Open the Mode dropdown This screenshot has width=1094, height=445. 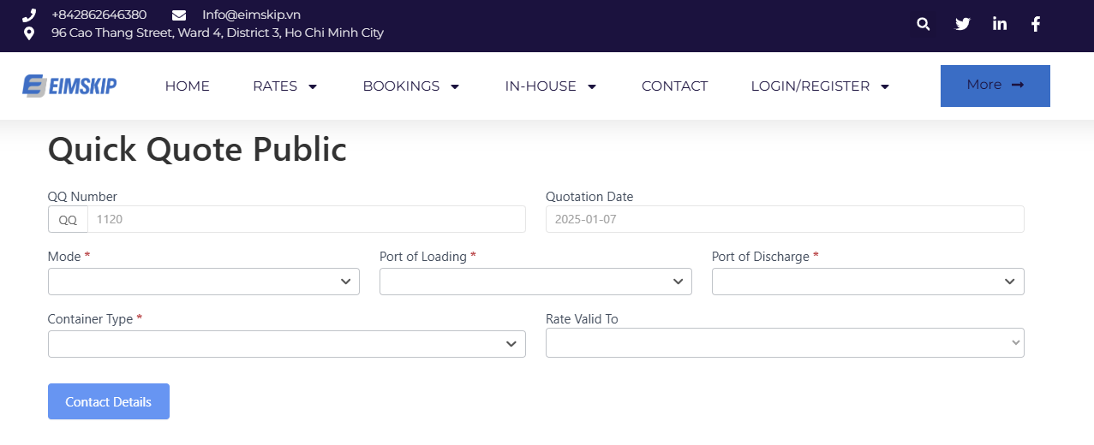203,282
